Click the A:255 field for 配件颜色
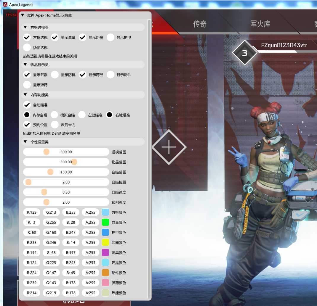The image size is (317, 306). pos(90,273)
